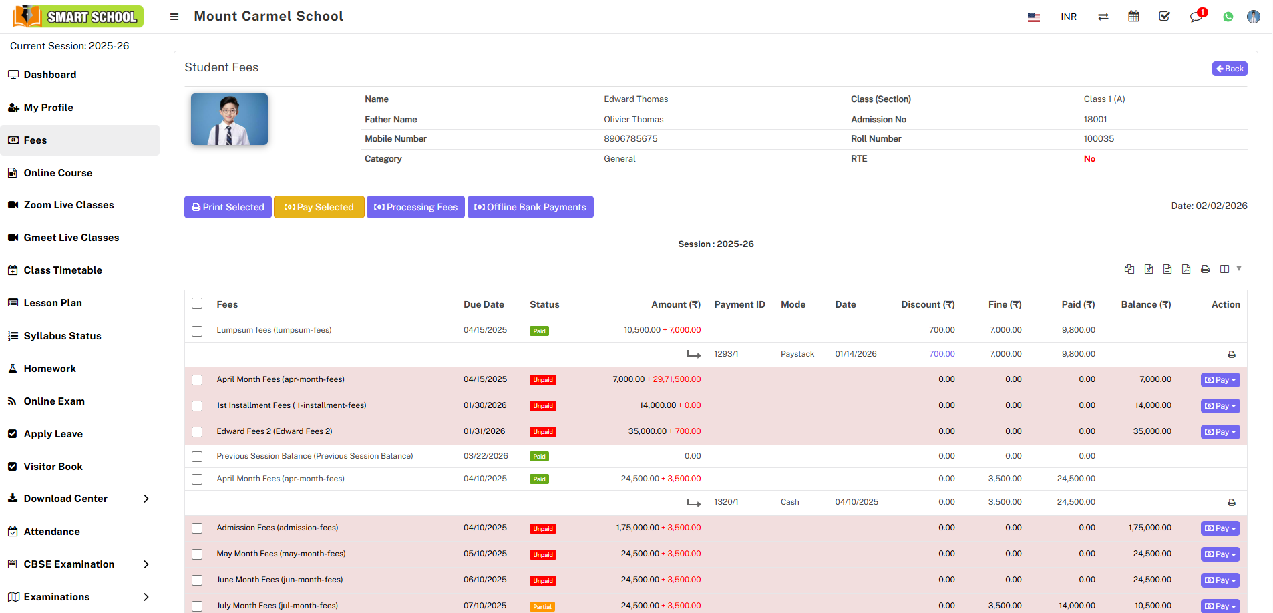
Task: Open chat messages with notification badge
Action: tap(1196, 17)
